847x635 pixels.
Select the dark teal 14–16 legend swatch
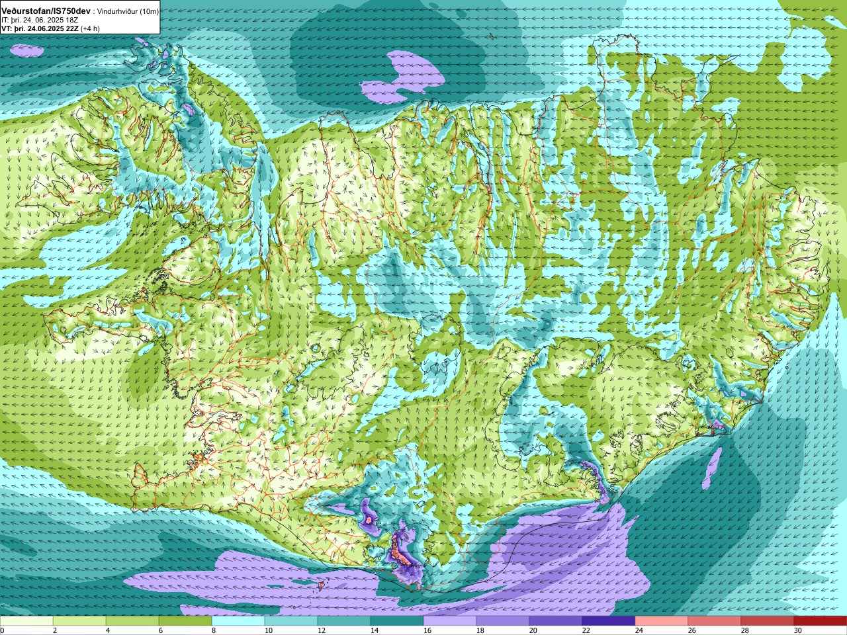coord(397,621)
